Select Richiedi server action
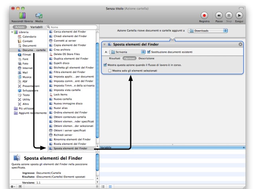This screenshot has height=189, width=255. tap(63, 135)
